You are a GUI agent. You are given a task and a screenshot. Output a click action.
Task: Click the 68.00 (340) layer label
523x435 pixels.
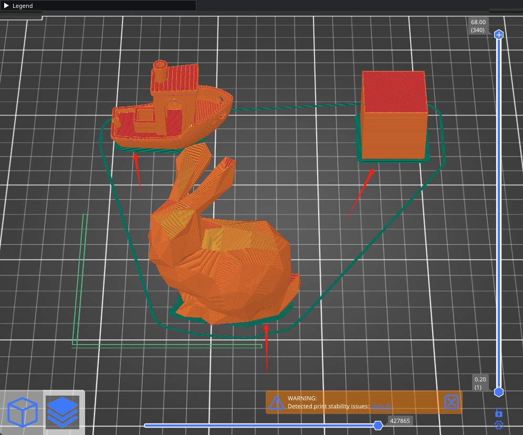pyautogui.click(x=478, y=26)
